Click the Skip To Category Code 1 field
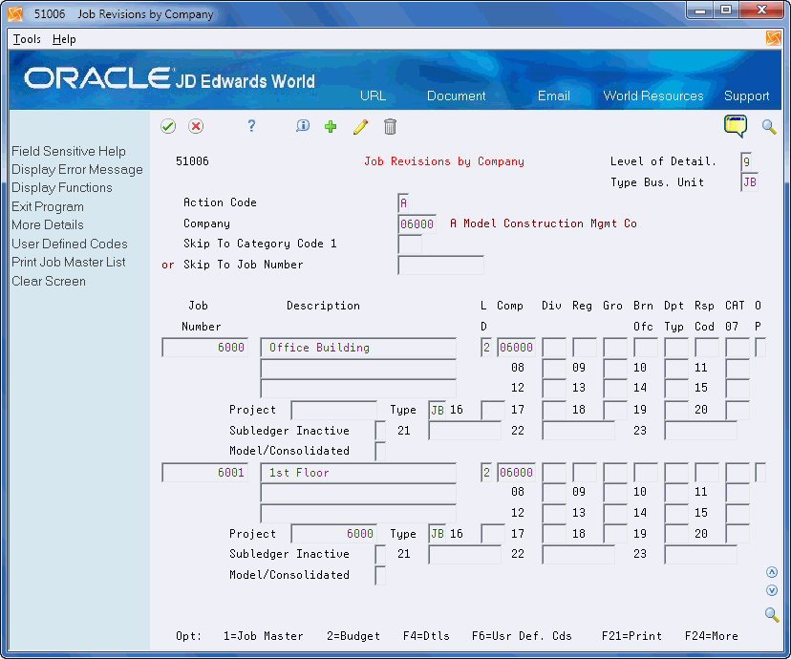Viewport: 791px width, 659px height. 410,244
